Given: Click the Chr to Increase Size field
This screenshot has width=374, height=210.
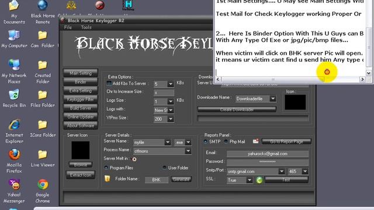Looking at the screenshot, I should coord(164,93).
